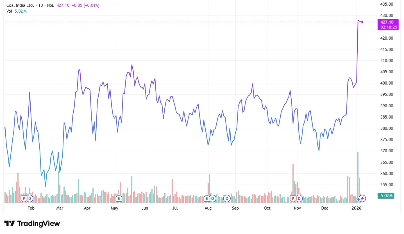Click the blue D dividend marker near Nov
This screenshot has height=234, width=404.
click(299, 199)
